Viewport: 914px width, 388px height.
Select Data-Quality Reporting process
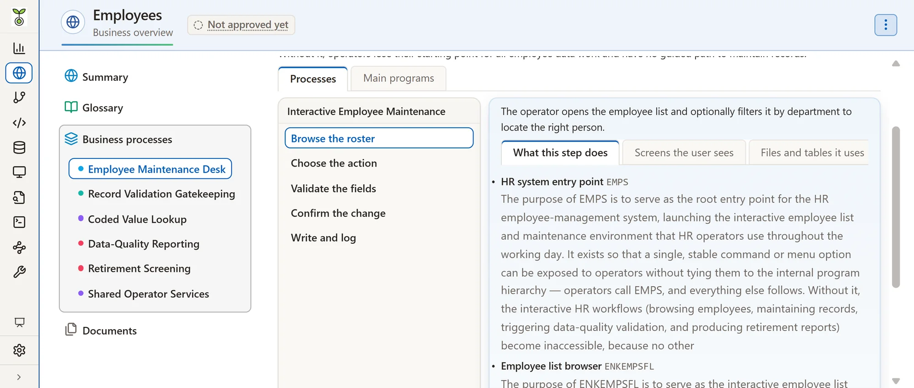coord(138,244)
